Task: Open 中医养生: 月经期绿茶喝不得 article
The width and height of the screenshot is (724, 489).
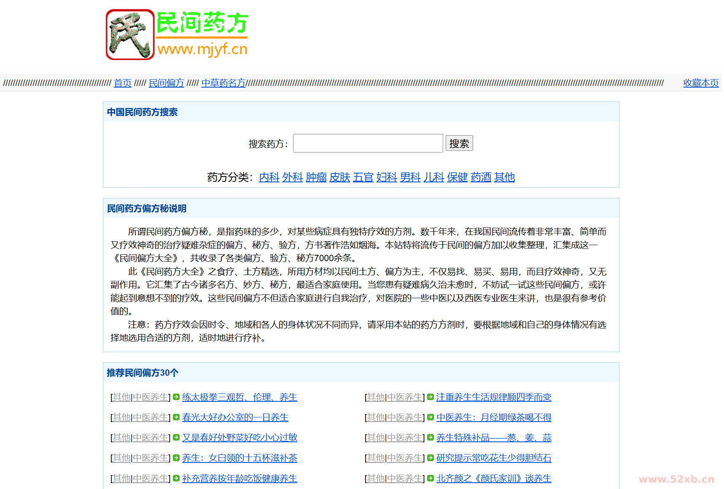Action: 494,417
